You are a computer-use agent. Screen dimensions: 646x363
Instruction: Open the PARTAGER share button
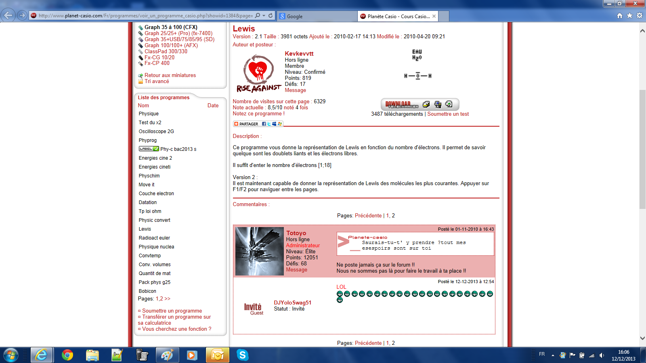point(246,124)
